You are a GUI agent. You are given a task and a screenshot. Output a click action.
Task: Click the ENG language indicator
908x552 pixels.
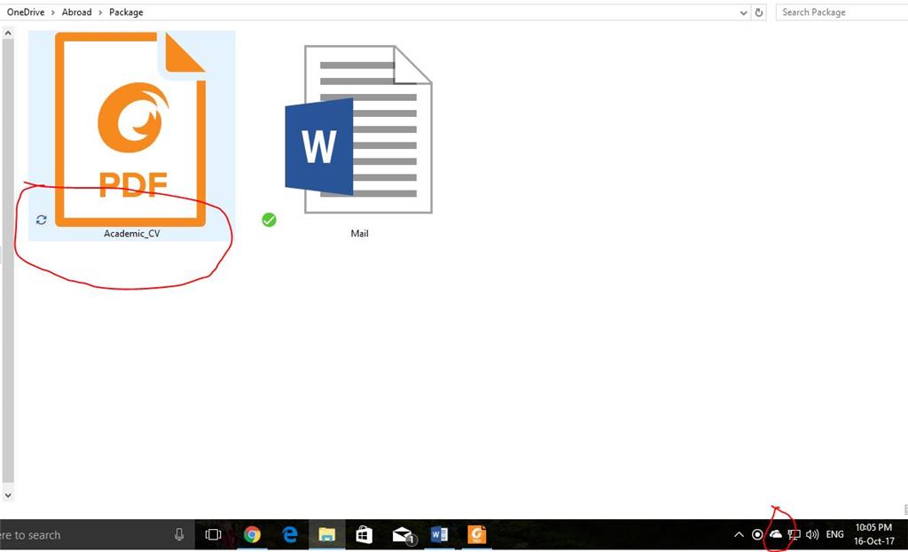(834, 534)
